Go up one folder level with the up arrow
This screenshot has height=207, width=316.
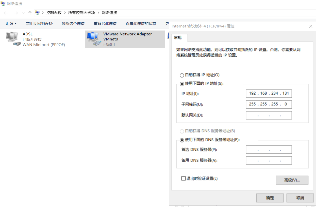point(30,13)
